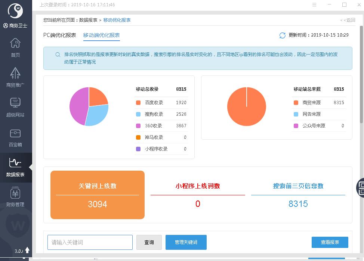Open the 首页 home icon in sidebar

(x=15, y=47)
